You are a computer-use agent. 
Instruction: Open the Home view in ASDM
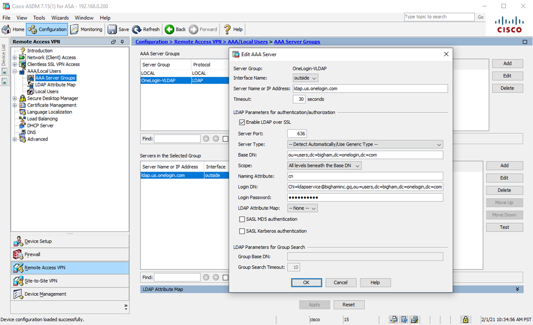12,29
